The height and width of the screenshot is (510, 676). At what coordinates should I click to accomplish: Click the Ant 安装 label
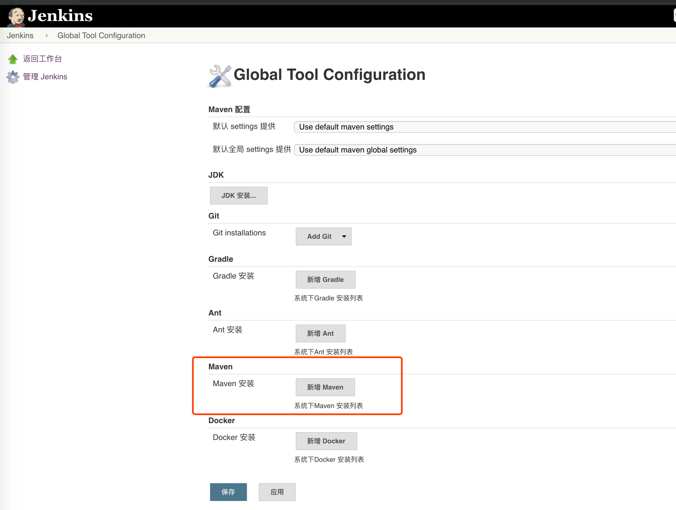[x=228, y=330]
